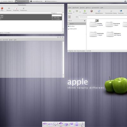Screen dimensions: 127x127
Task: Open the Lesezeichen menu
Action: (x=96, y=8)
